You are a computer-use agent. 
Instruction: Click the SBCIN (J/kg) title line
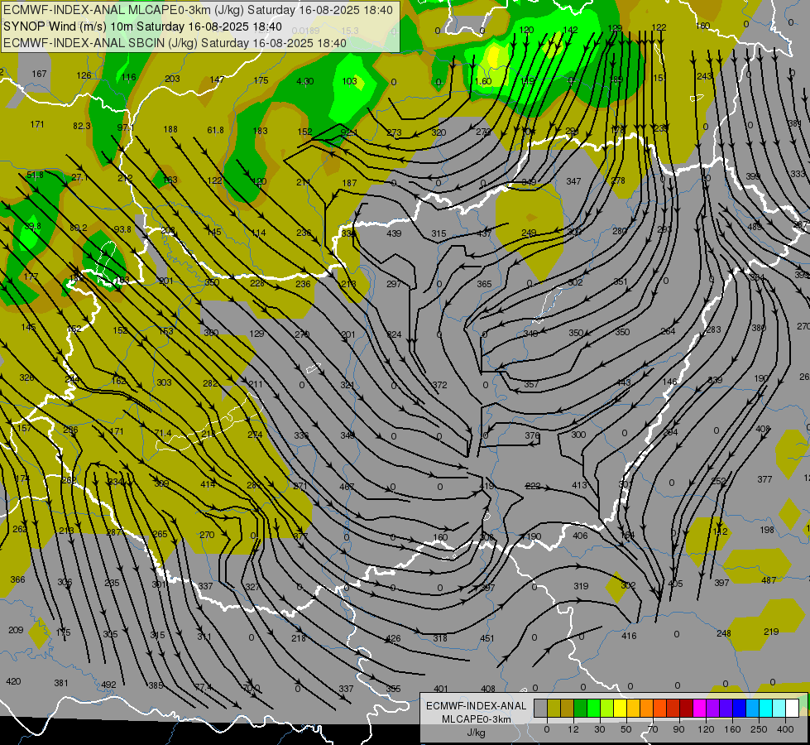[x=175, y=43]
